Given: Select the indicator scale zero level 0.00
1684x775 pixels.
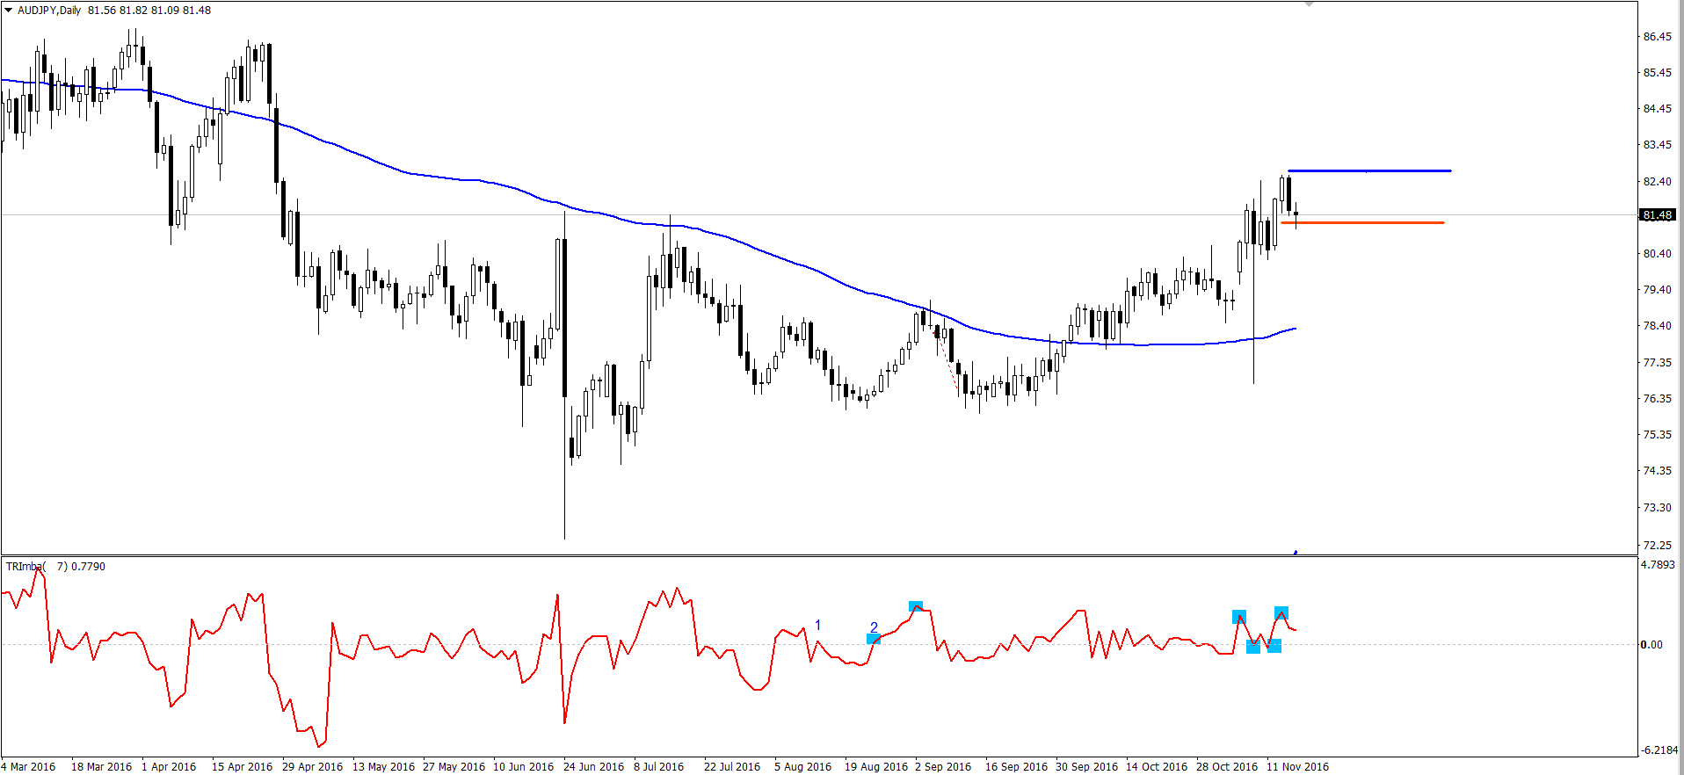Looking at the screenshot, I should coord(1651,645).
